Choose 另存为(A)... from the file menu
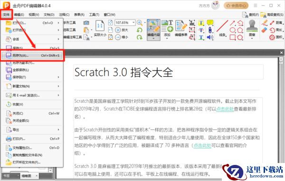This screenshot has width=285, height=181. (x=32, y=55)
